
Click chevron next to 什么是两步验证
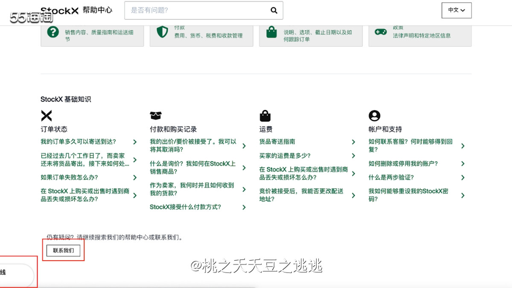463,177
